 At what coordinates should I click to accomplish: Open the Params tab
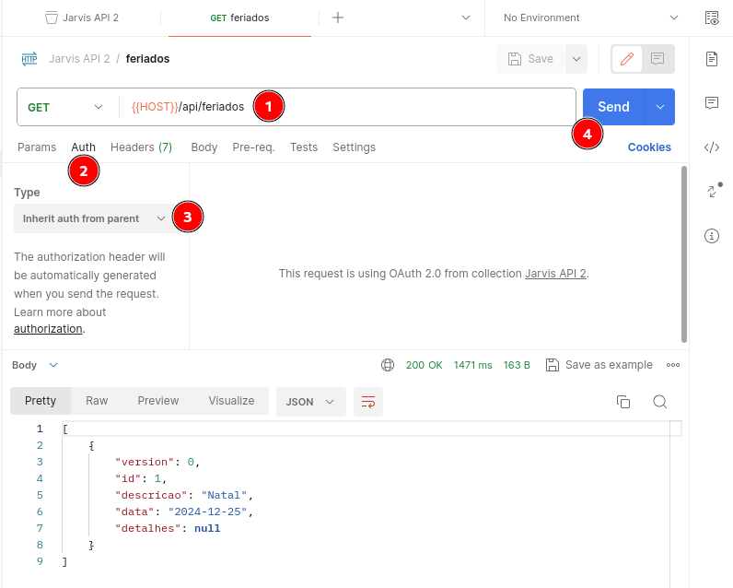37,147
